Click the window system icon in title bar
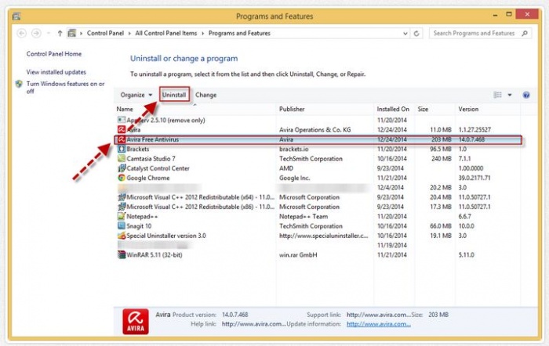This screenshot has width=549, height=346. click(16, 16)
